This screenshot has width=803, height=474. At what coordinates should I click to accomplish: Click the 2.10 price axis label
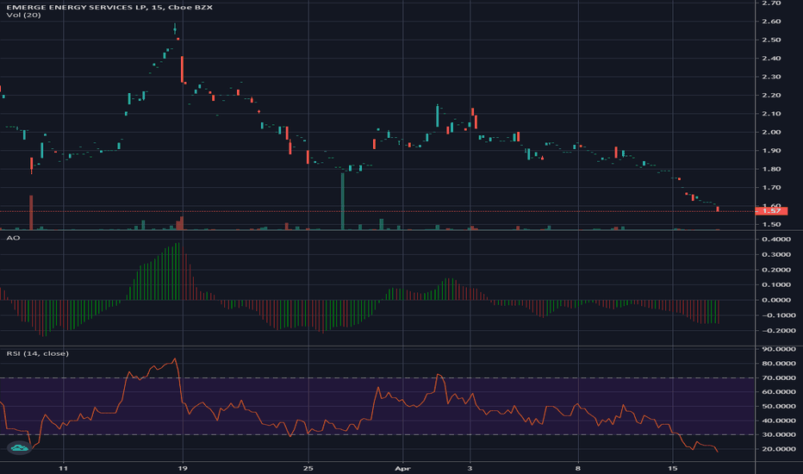771,114
